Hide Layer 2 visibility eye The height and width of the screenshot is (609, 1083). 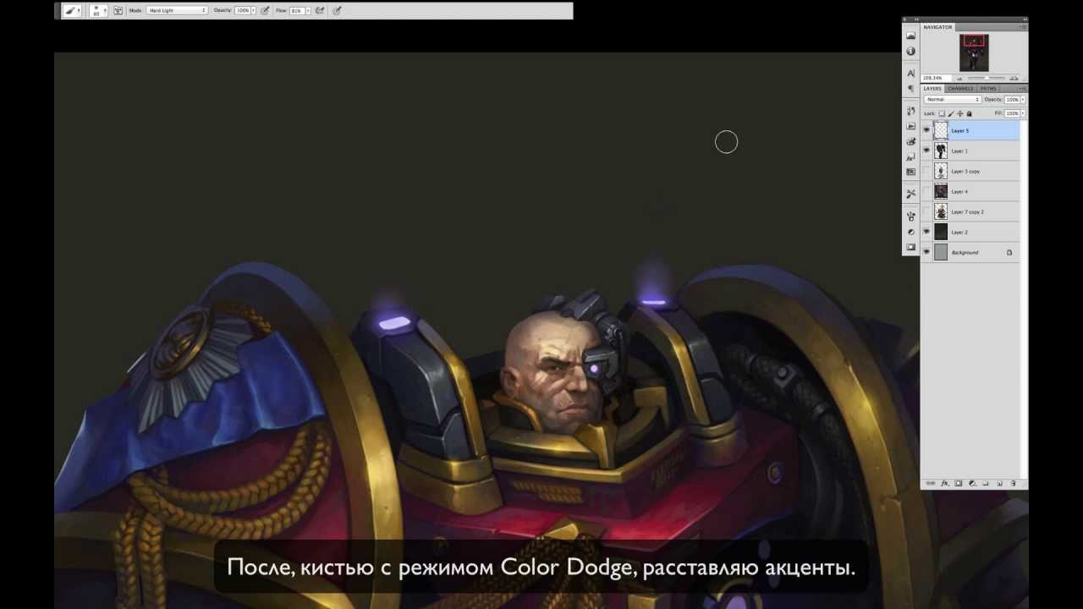(926, 232)
